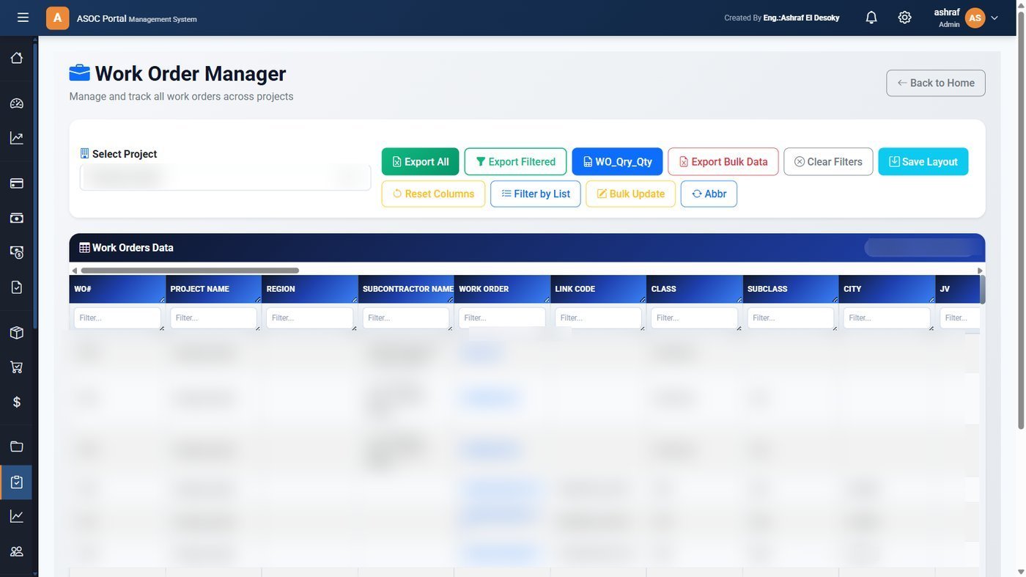Sort by SUBCONTRACTOR NAME column header

pos(406,289)
